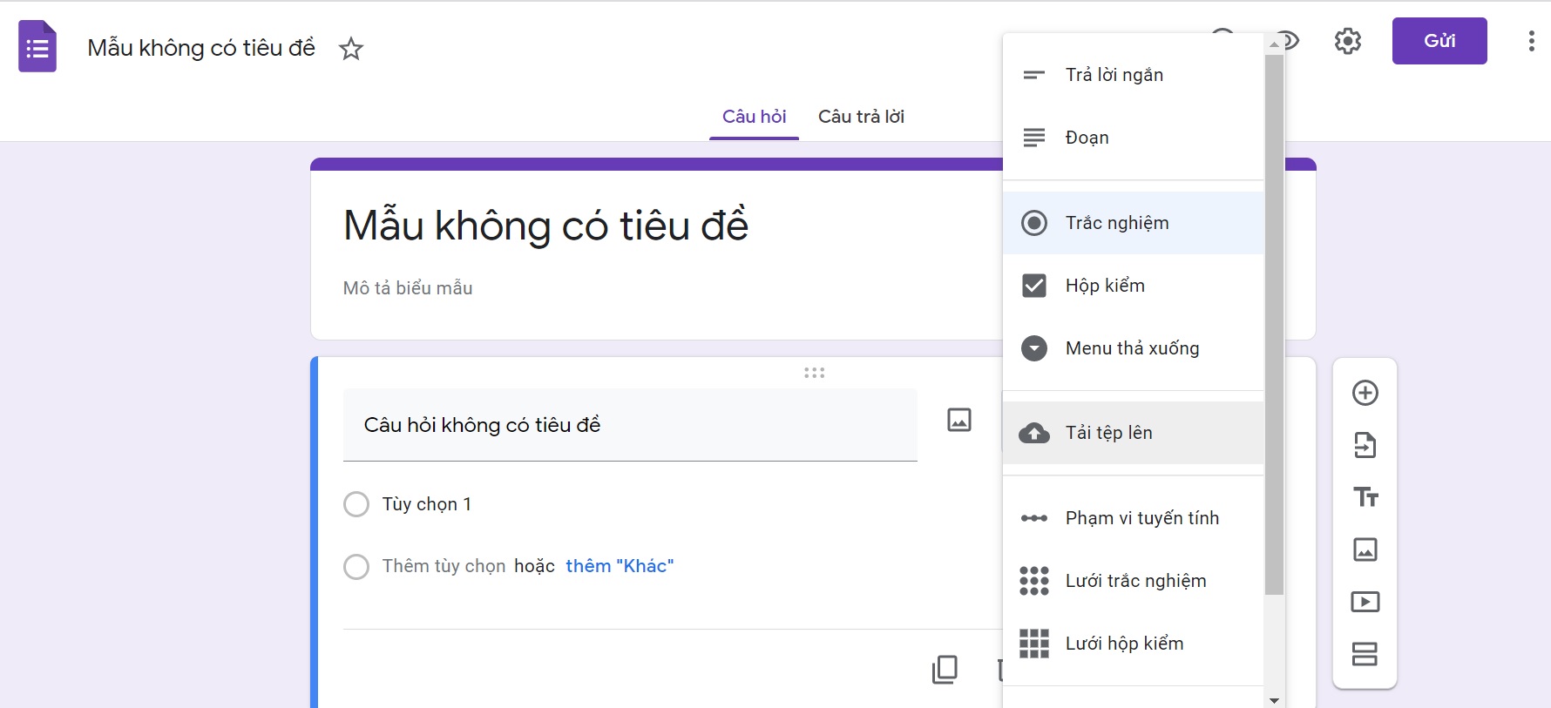
Task: Click the Phạm vi tuyến tính scale icon
Action: (x=1034, y=518)
